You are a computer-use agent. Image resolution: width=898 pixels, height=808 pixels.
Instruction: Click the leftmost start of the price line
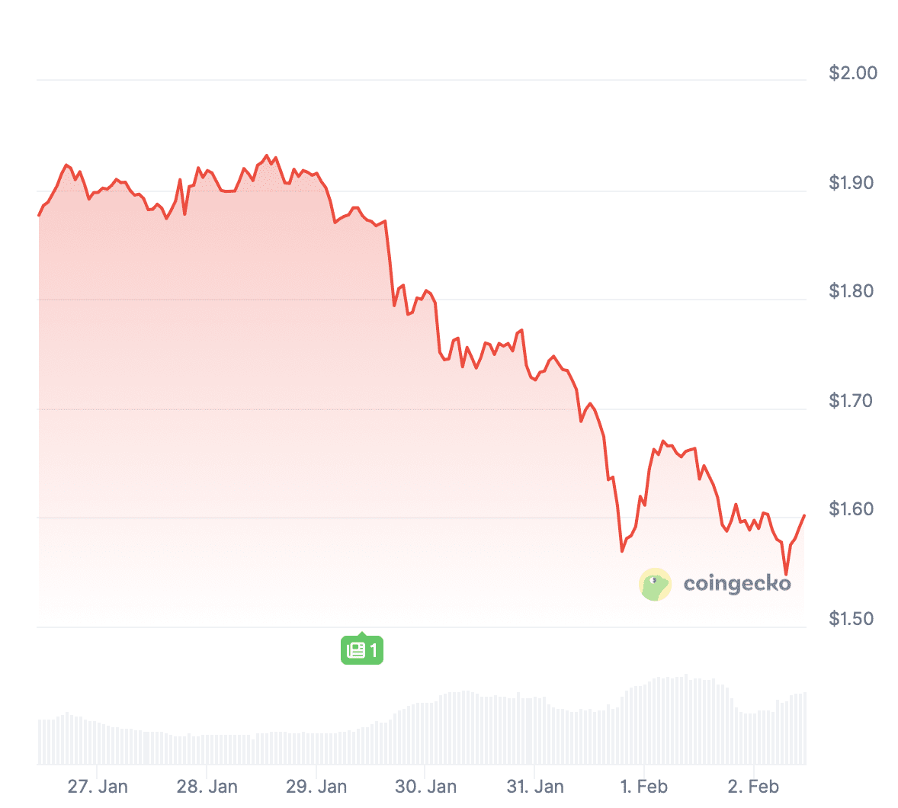(x=39, y=215)
